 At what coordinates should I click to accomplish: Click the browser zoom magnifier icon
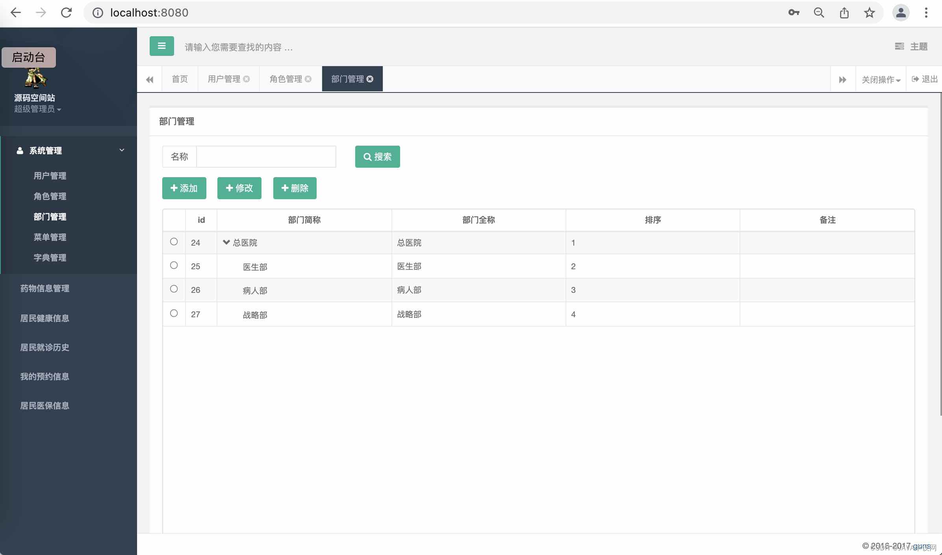819,13
